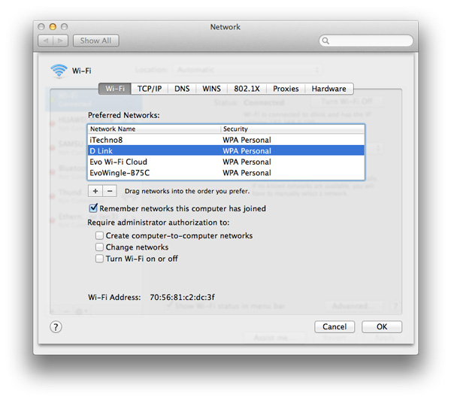Open help with the question mark button
The width and height of the screenshot is (451, 400).
[56, 327]
